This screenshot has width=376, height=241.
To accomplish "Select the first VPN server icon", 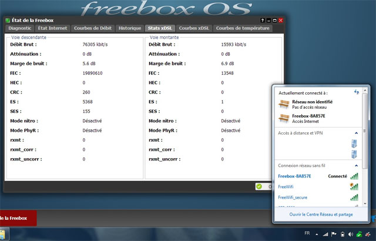I will click(x=354, y=143).
